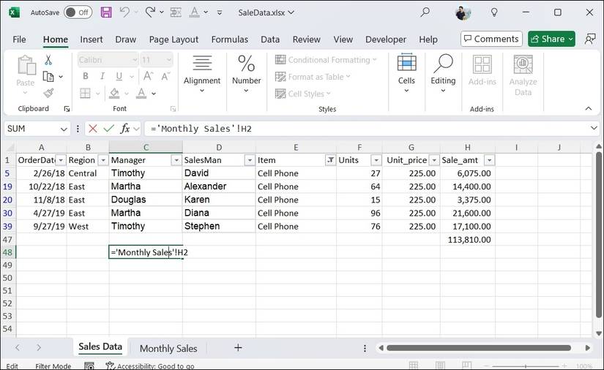Screen dimensions: 604x370
Task: Switch to the Formulas tab
Action: pos(230,39)
